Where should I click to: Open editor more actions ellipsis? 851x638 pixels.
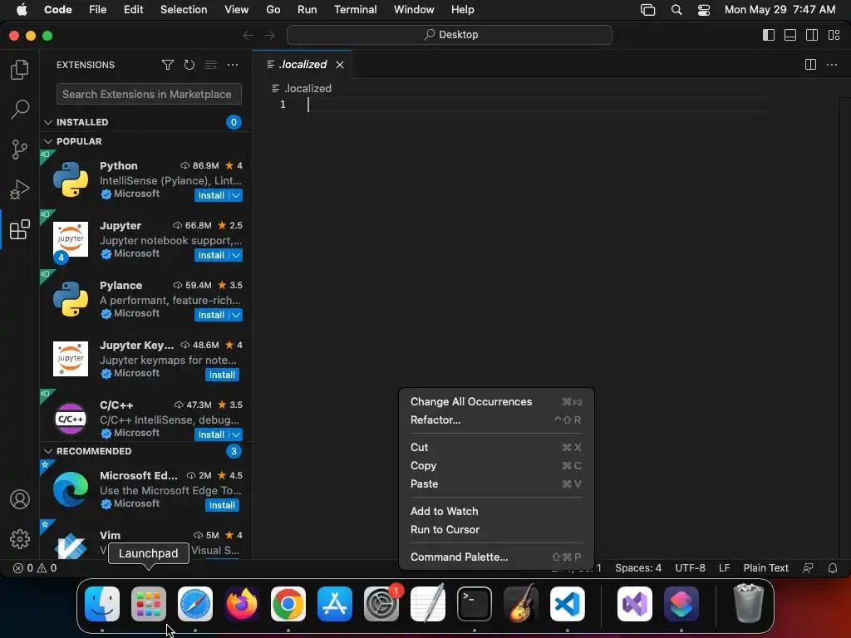(x=831, y=65)
